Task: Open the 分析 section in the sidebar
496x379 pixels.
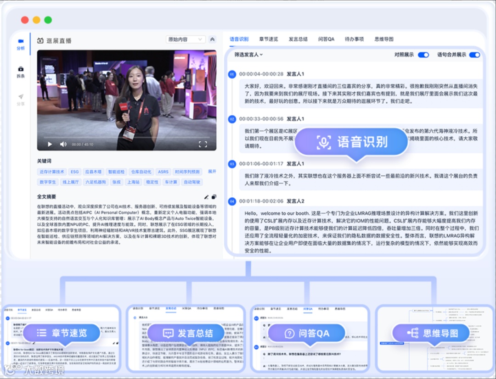Action: coord(21,44)
